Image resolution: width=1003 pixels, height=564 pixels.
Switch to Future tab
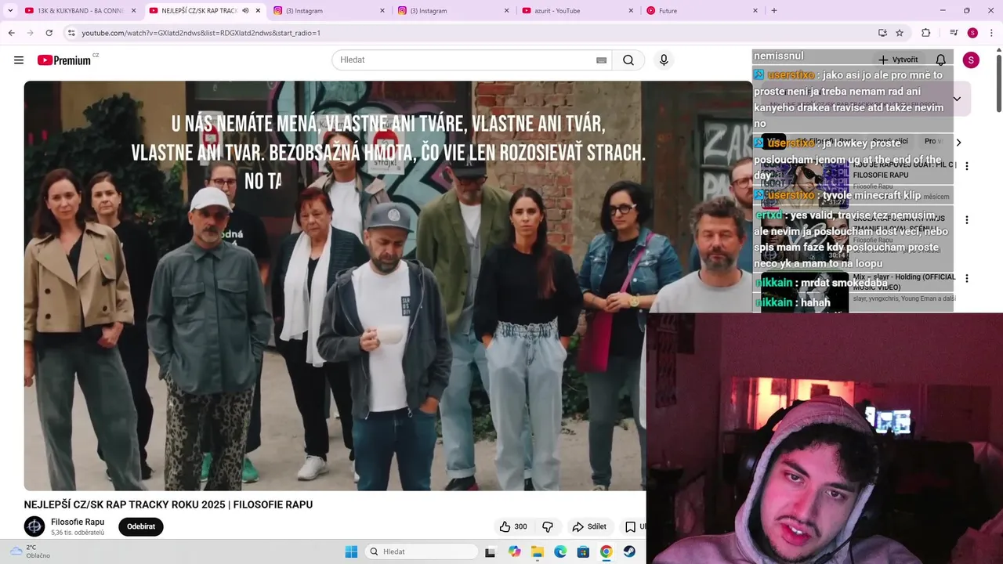701,11
